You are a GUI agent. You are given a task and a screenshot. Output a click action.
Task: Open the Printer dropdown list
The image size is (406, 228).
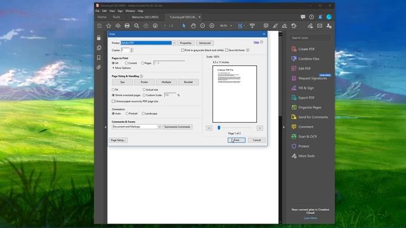point(174,43)
